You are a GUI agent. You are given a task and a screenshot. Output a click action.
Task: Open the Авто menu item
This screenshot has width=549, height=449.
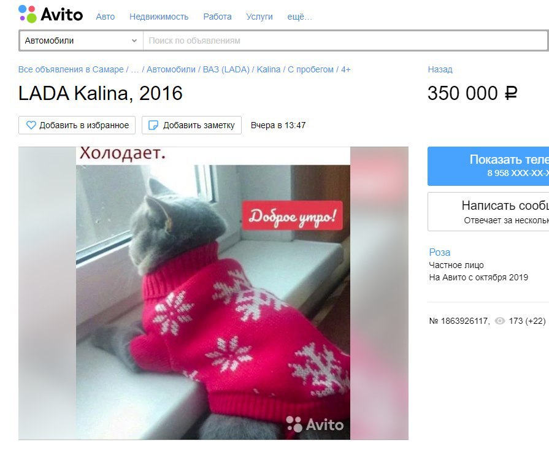tap(106, 17)
